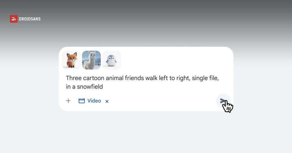Click the red DroidSans logo icon
The image size is (292, 153).
coord(14,19)
